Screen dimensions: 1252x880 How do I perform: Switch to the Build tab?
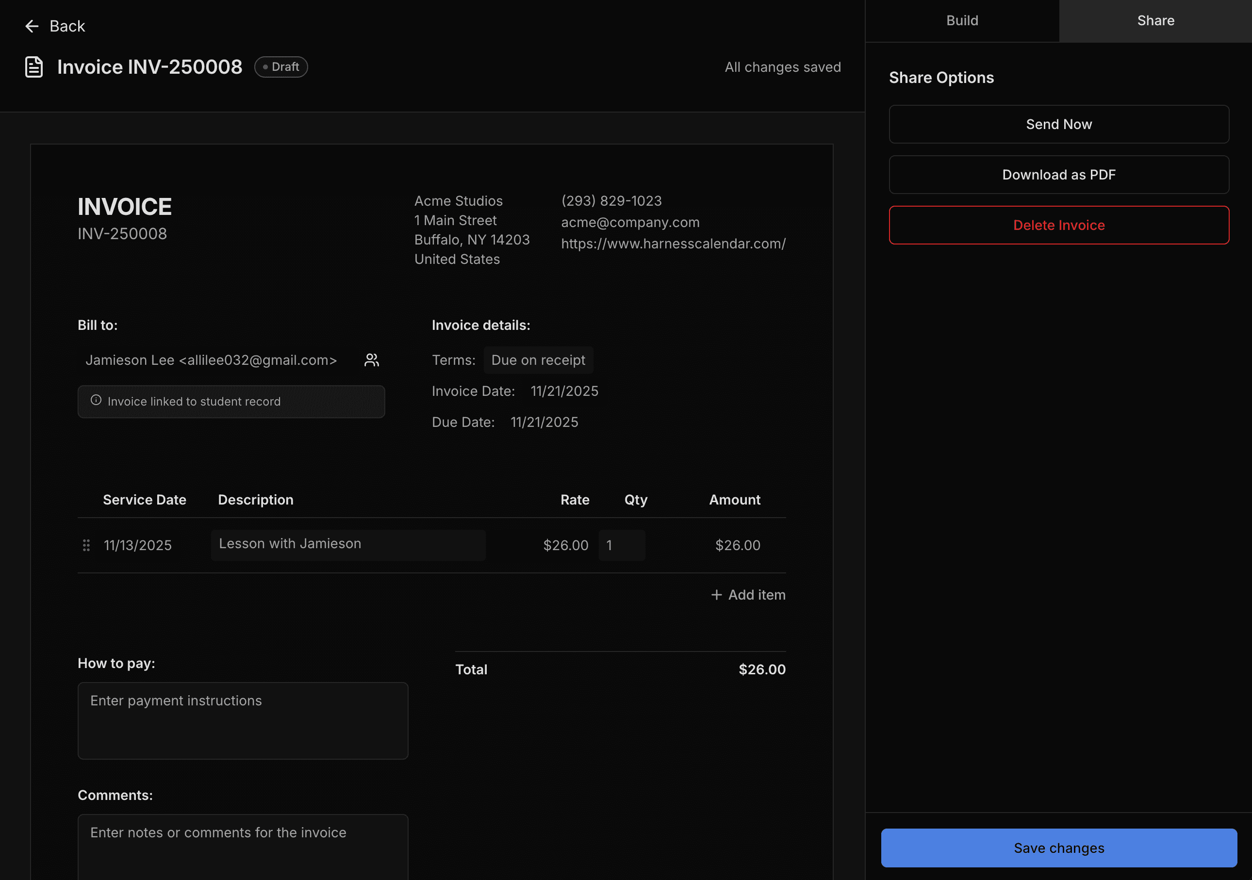click(962, 21)
